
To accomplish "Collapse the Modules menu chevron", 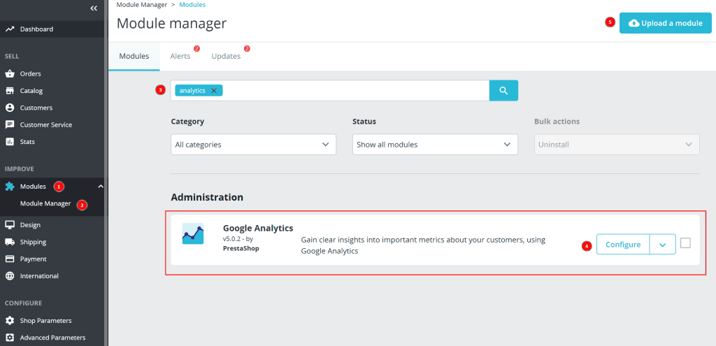I will click(101, 186).
